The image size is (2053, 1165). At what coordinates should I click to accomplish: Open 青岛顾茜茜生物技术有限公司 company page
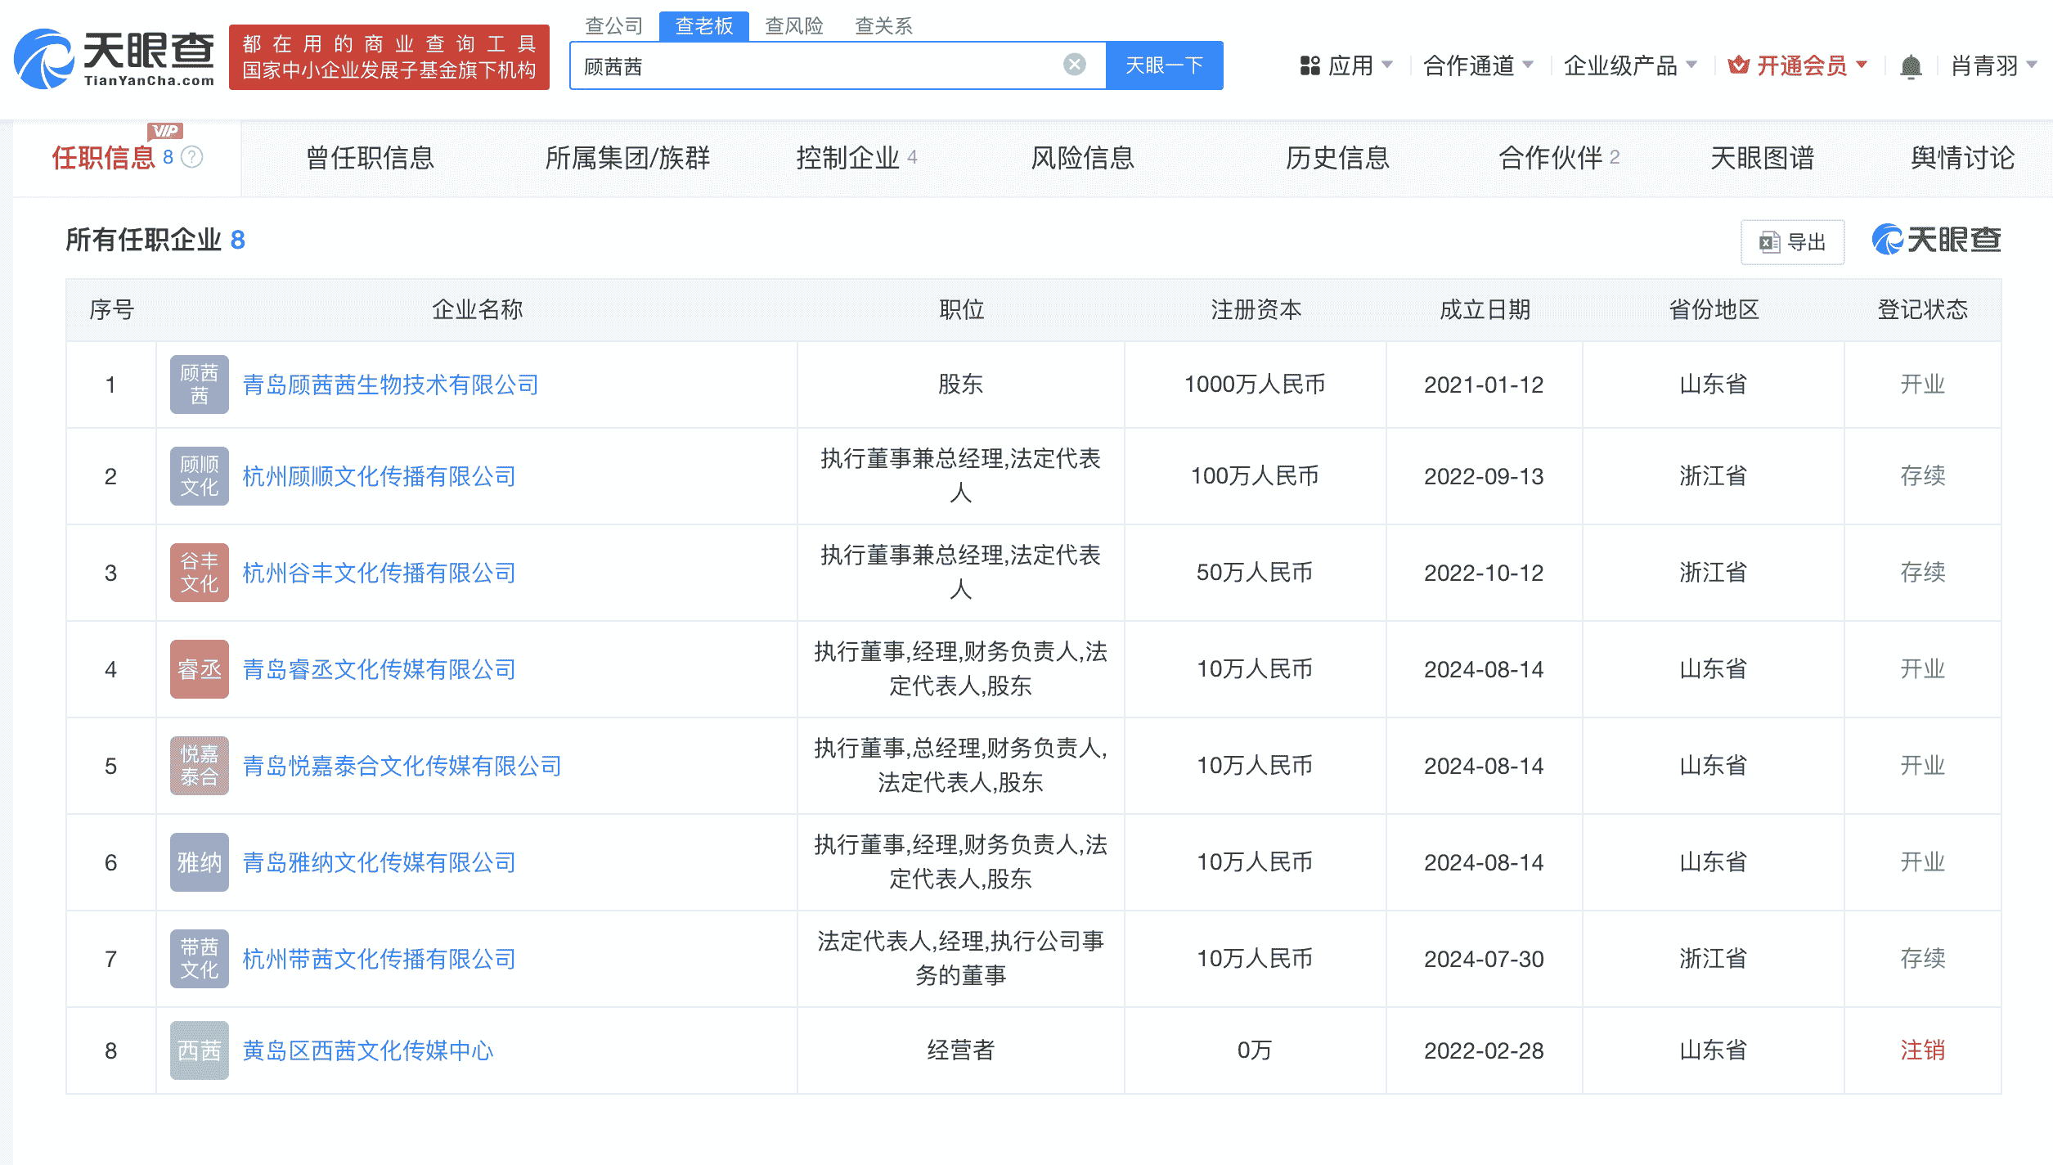391,385
